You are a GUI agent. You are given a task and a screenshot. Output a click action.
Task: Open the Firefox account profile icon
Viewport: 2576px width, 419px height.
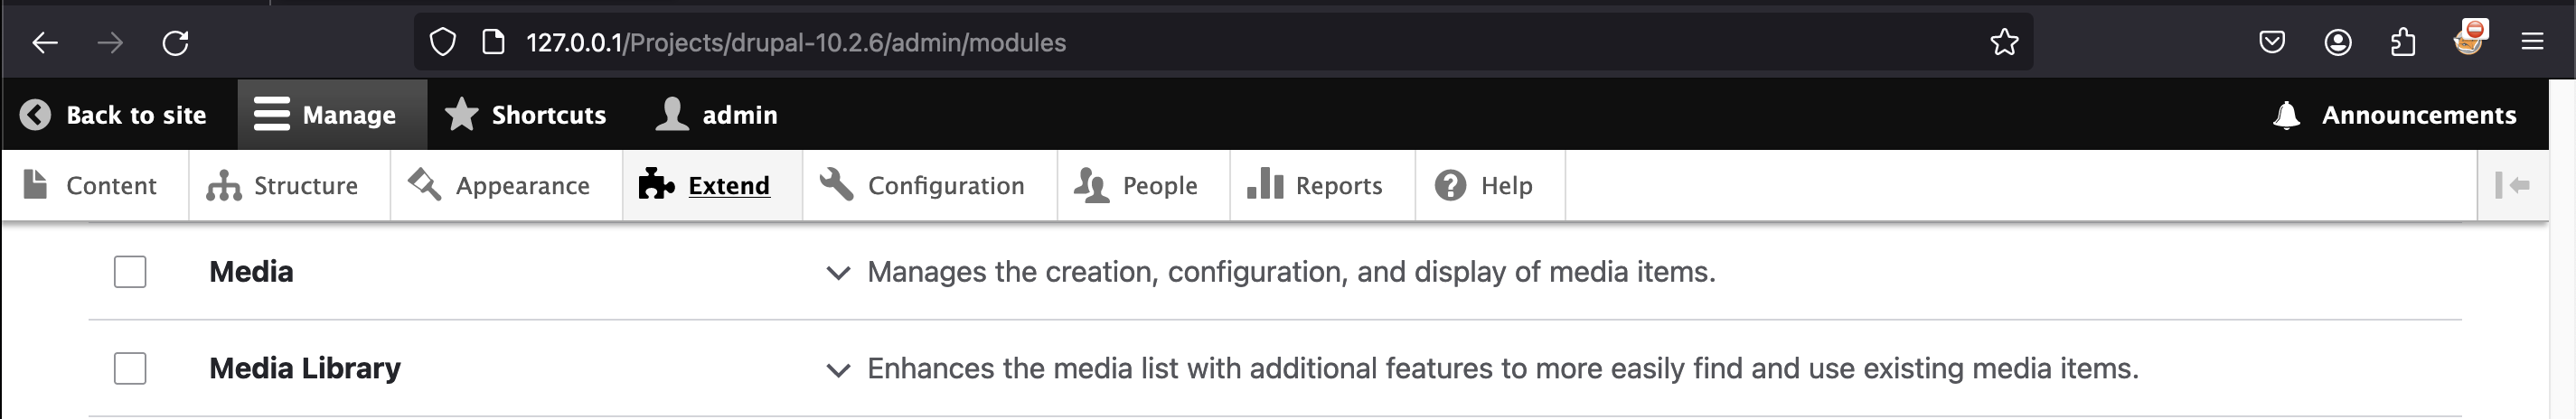point(2337,43)
